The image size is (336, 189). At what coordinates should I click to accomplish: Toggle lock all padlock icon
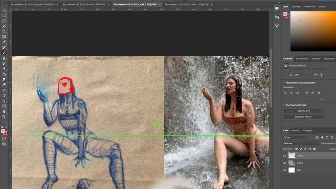[314, 149]
